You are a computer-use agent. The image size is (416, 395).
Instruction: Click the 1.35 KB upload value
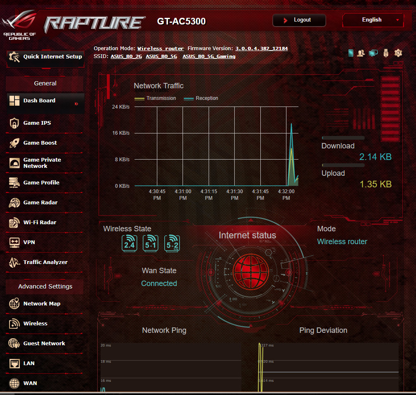375,184
